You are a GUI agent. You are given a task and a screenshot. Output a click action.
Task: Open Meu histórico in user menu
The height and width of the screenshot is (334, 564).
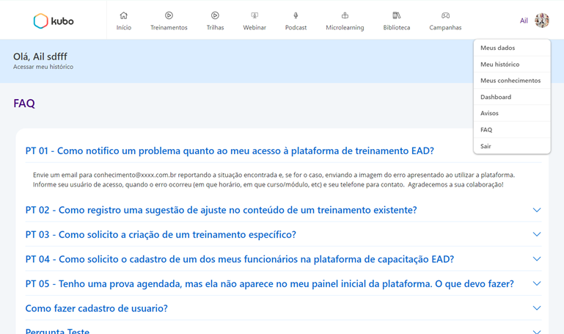click(x=499, y=65)
